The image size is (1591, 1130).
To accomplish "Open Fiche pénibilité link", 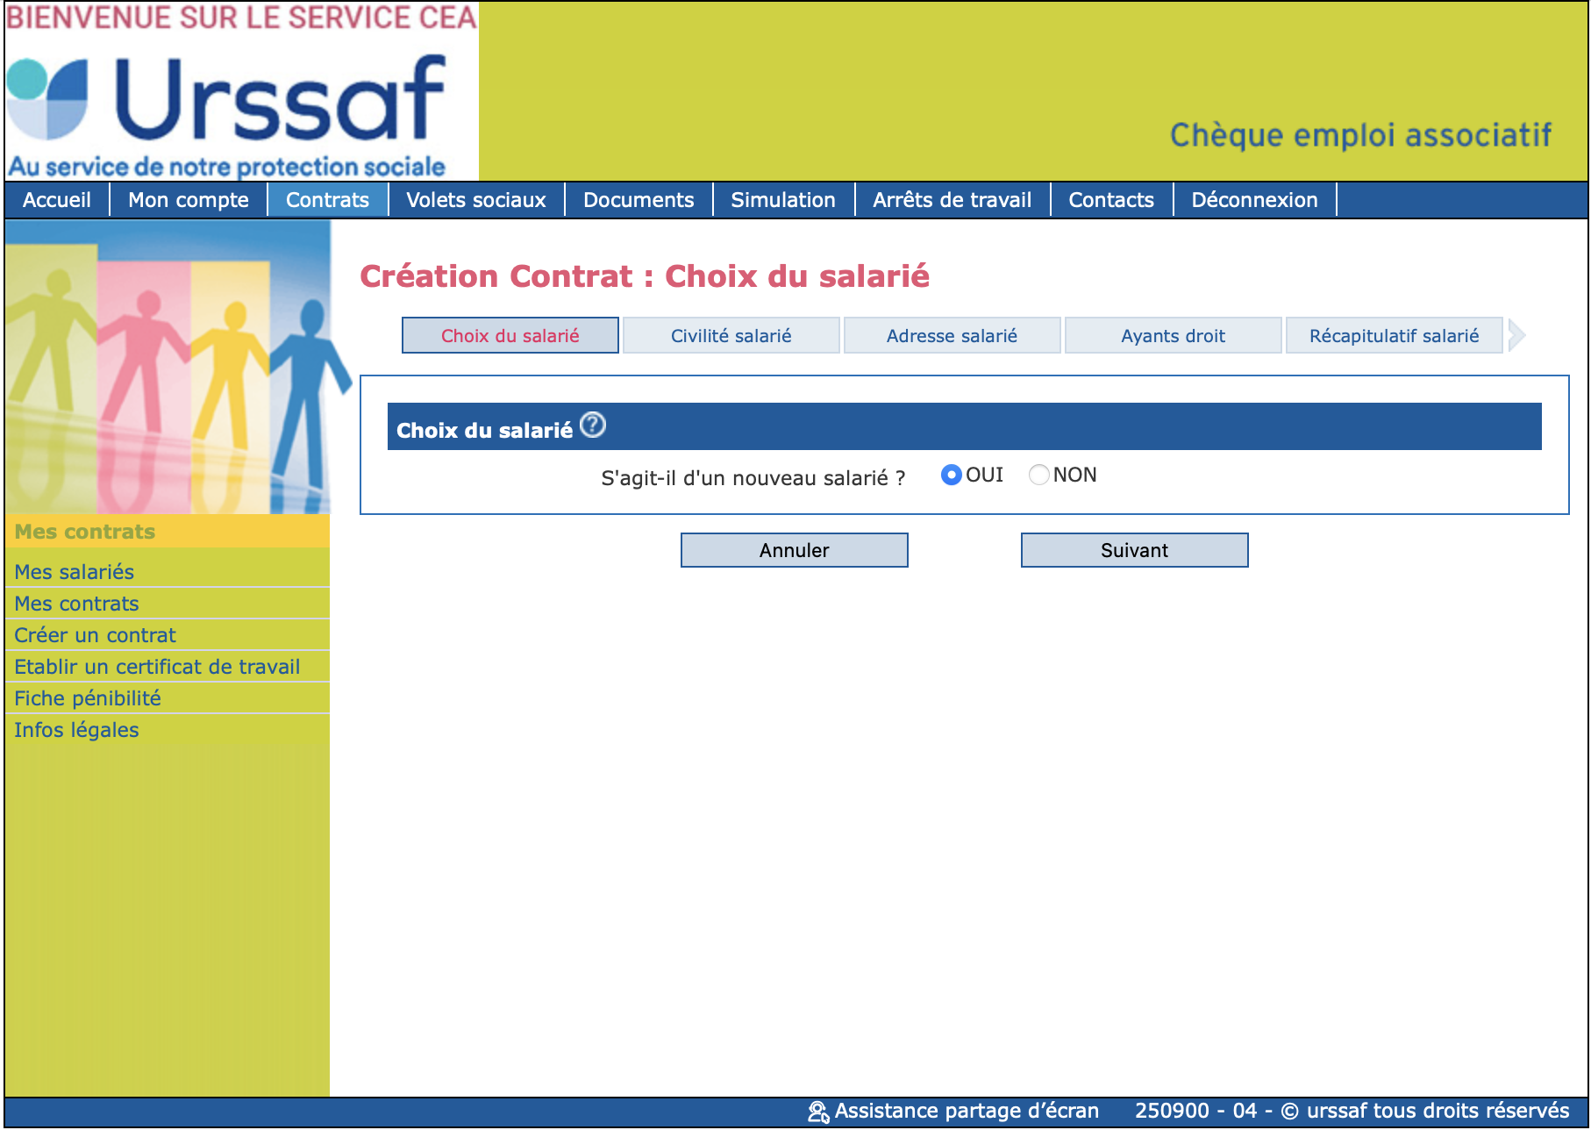I will 88,698.
